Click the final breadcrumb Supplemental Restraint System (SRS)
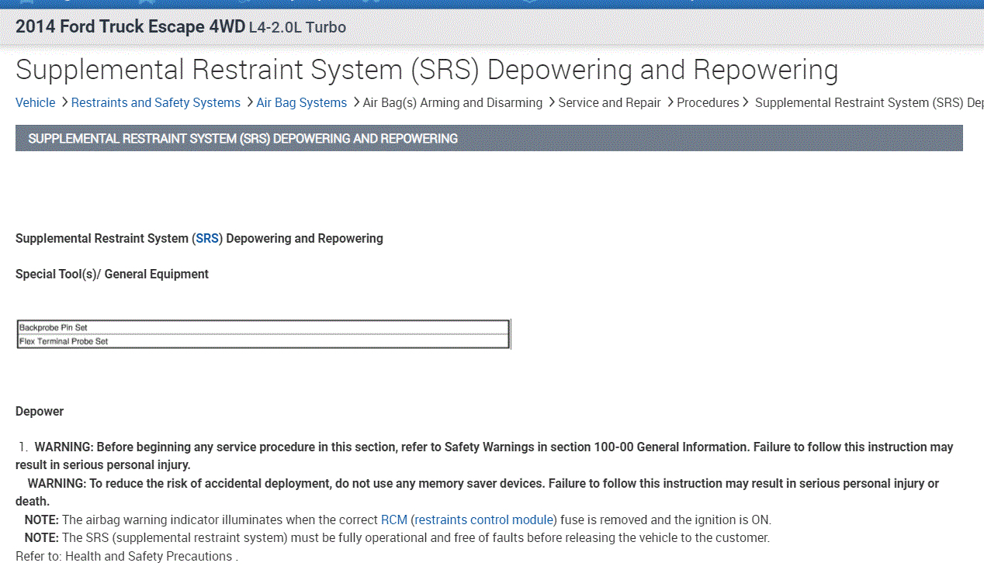Viewport: 984px width, 580px height. (x=869, y=102)
